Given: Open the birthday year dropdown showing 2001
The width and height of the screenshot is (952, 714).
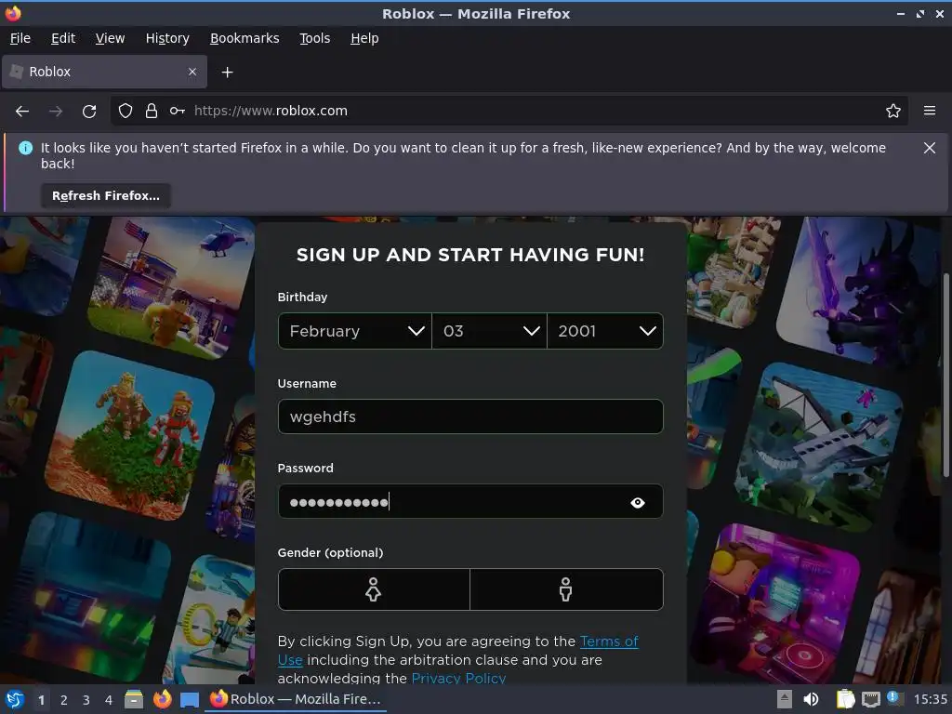Looking at the screenshot, I should (x=604, y=331).
